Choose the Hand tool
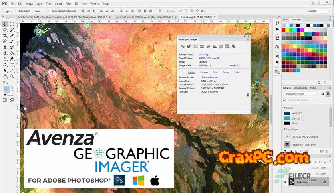 (5, 76)
